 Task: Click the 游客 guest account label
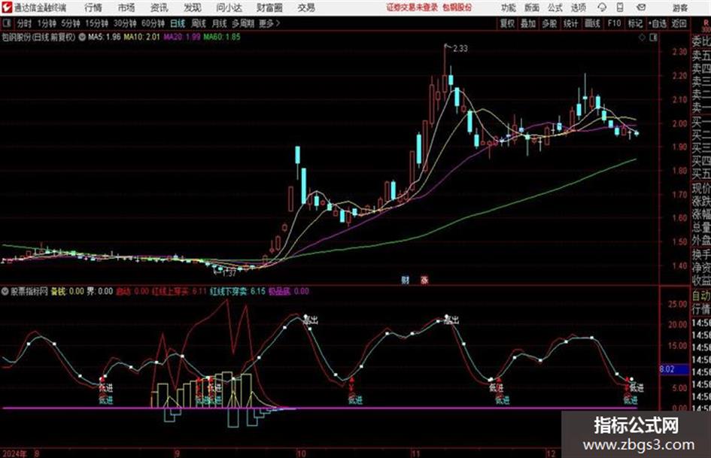point(679,8)
